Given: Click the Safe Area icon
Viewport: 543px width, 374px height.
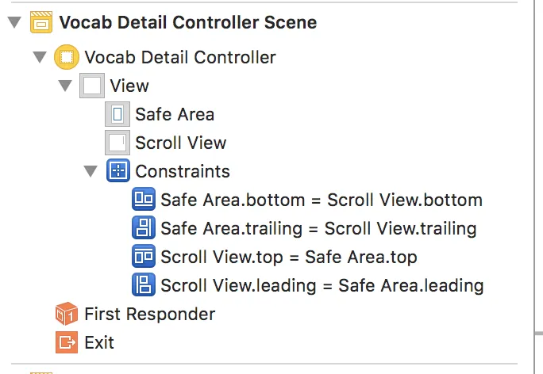Looking at the screenshot, I should (x=117, y=114).
